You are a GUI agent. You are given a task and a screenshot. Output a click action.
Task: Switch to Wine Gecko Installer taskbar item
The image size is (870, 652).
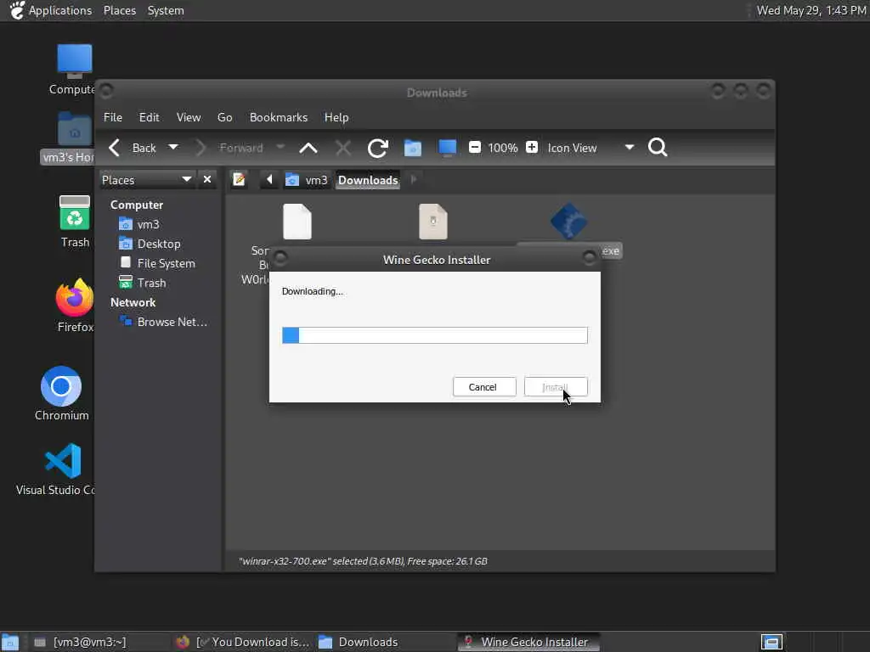coord(528,642)
